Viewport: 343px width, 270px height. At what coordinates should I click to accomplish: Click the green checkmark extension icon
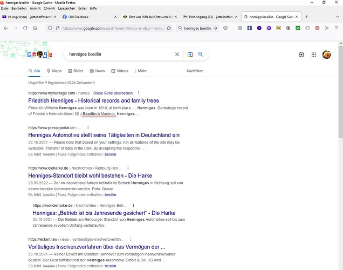298,28
